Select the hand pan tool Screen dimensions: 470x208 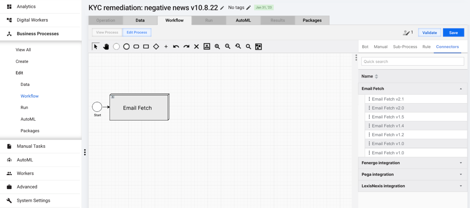click(106, 46)
